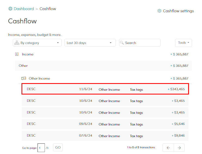This screenshot has height=154, width=202.
Task: Open Tax tags on the $5,646 transaction
Action: 136,124
